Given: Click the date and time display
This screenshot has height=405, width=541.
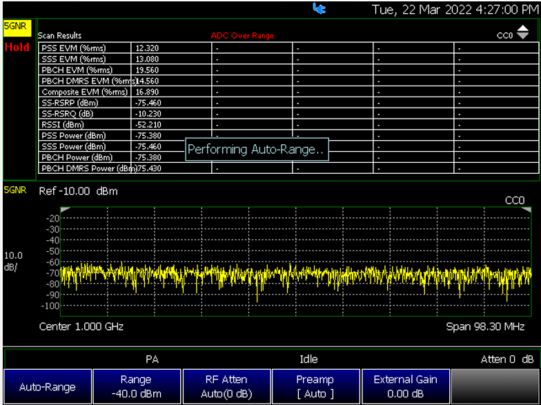Looking at the screenshot, I should pos(455,10).
